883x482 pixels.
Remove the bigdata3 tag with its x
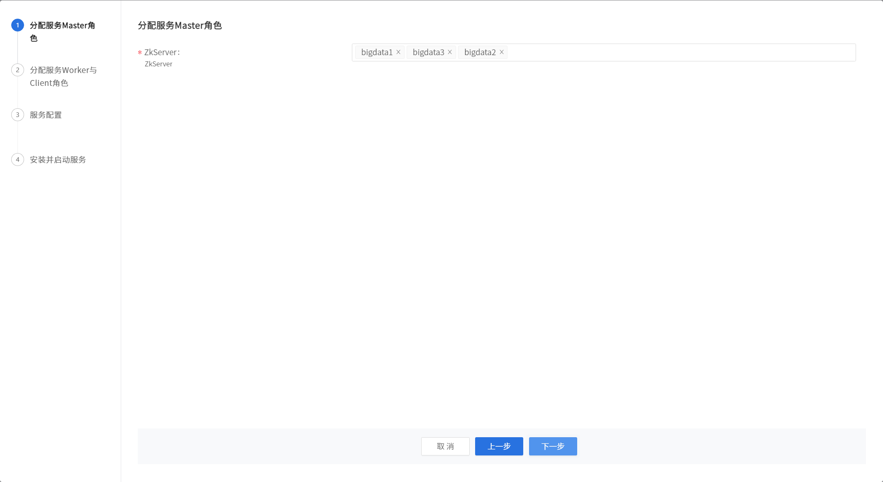click(x=450, y=52)
